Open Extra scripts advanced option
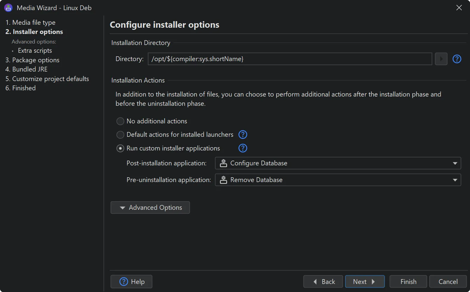470x292 pixels. 35,51
